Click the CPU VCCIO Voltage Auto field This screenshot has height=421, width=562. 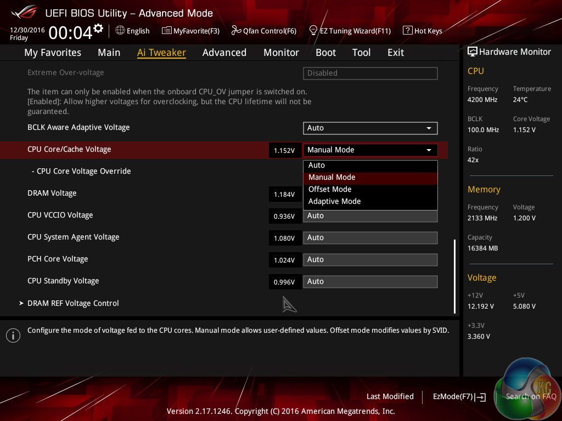coord(370,216)
